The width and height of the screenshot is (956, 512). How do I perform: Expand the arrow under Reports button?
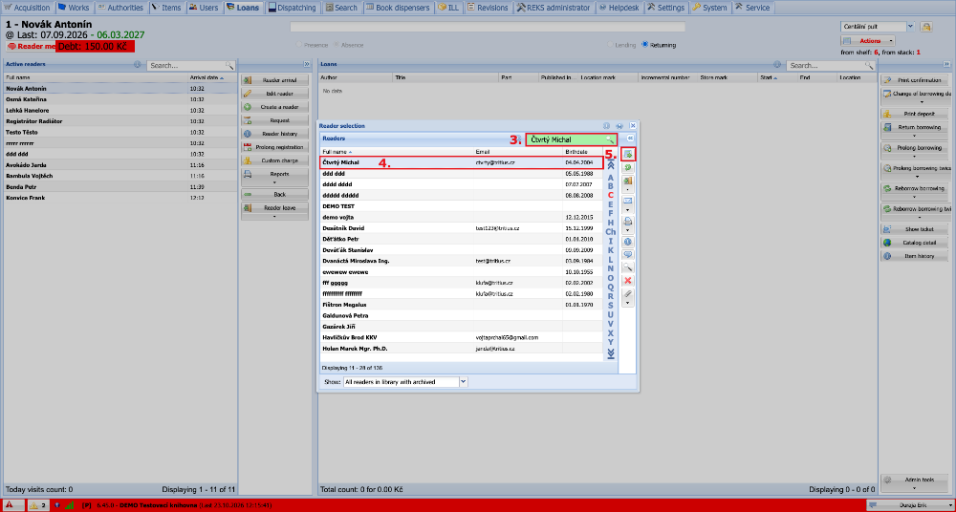[x=273, y=182]
